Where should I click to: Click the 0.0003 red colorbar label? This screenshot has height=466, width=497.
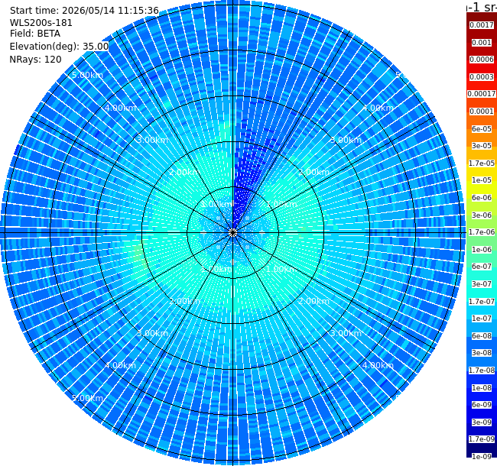point(482,77)
